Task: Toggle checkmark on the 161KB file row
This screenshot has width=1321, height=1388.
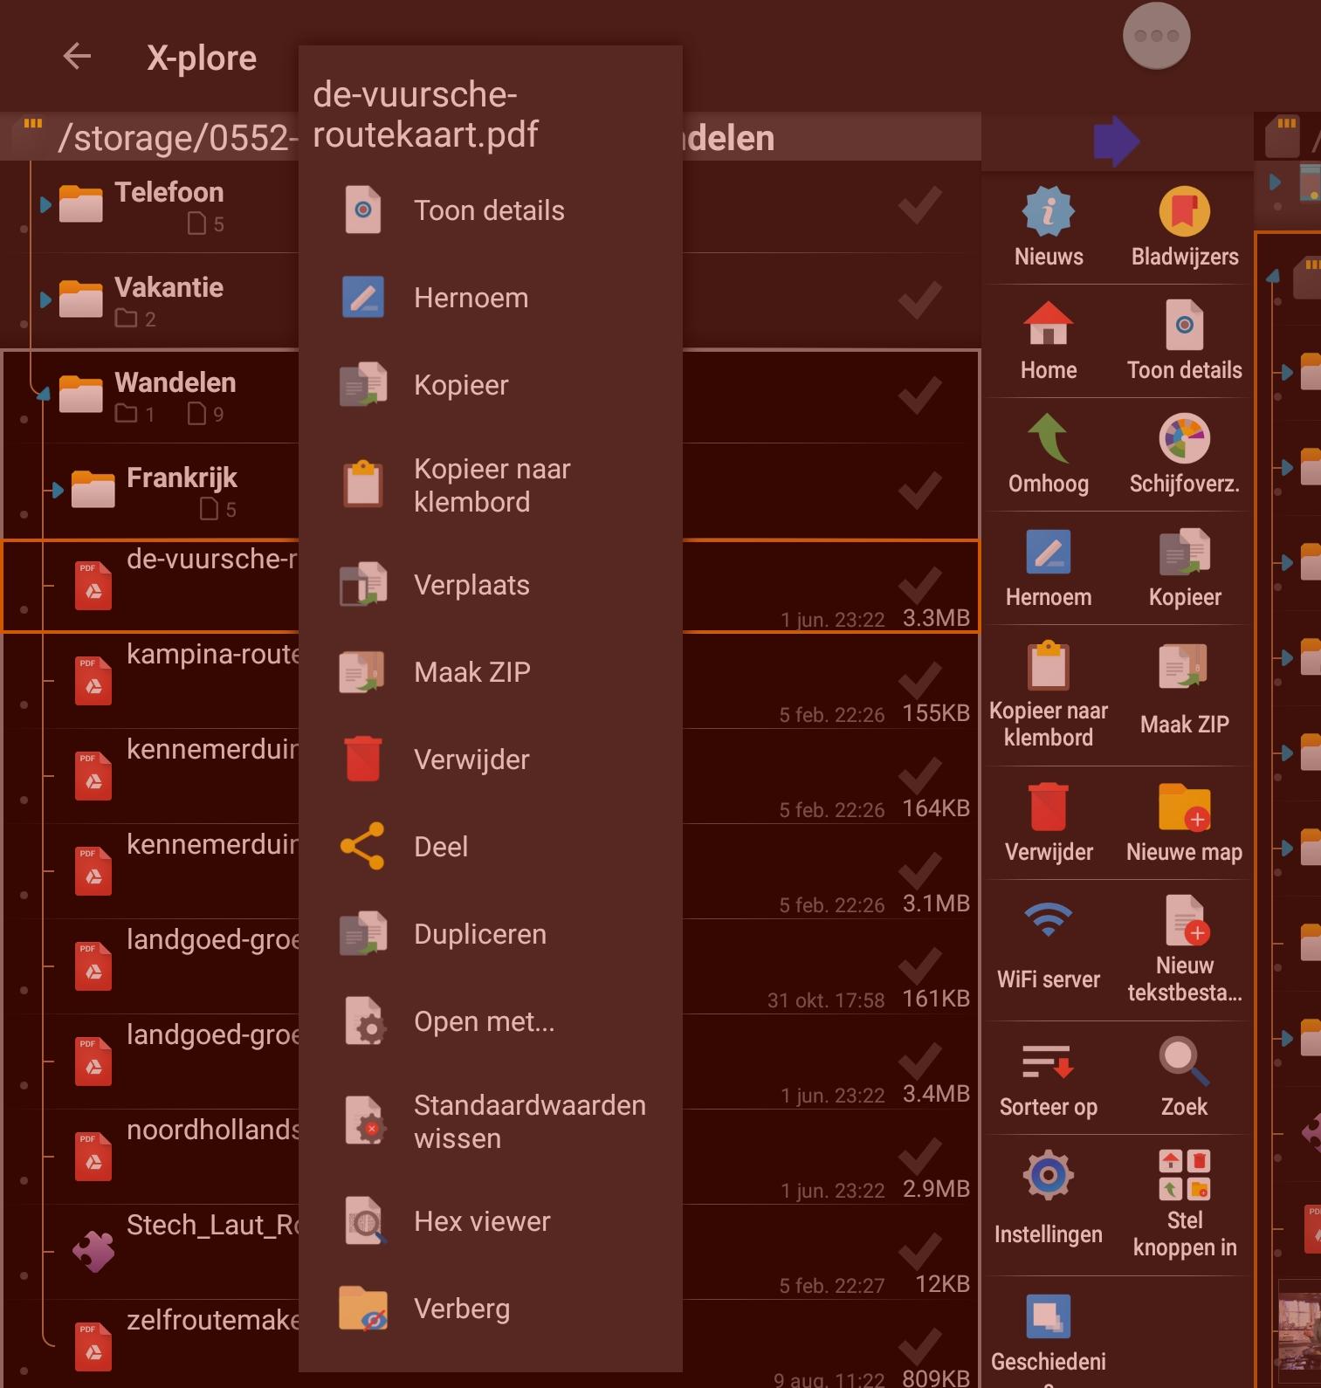Action: click(920, 966)
